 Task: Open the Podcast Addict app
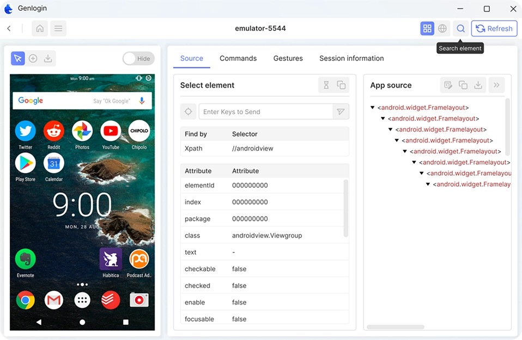(139, 263)
